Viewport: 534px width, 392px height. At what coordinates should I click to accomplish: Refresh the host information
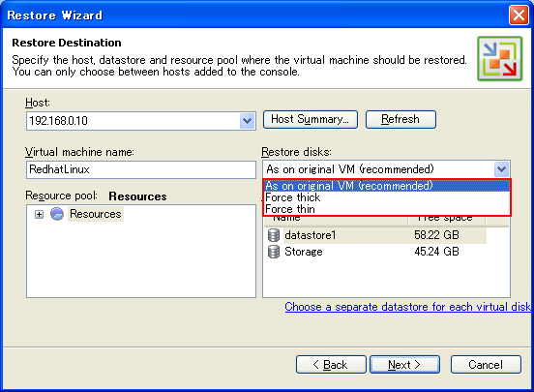(x=400, y=119)
